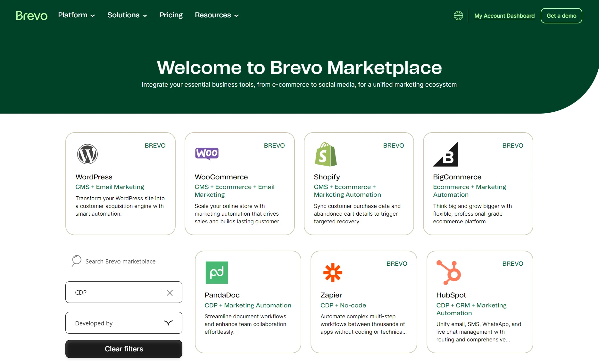Click "Streamline document workflows" description
This screenshot has height=361, width=599.
coord(245,324)
